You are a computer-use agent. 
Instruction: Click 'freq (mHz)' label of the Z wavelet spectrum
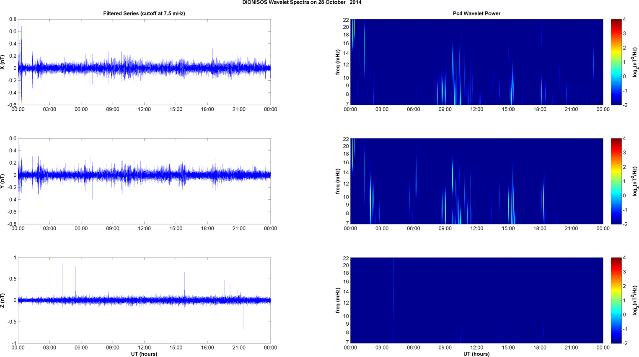(338, 300)
